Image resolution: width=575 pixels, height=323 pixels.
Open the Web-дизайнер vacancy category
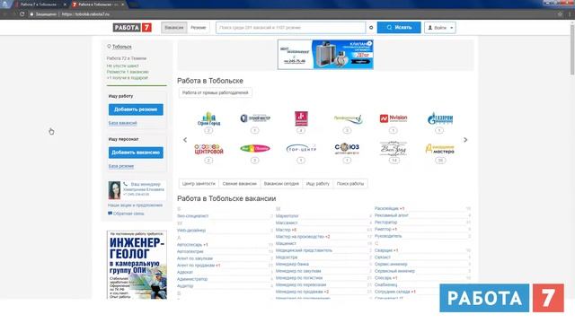pyautogui.click(x=191, y=230)
